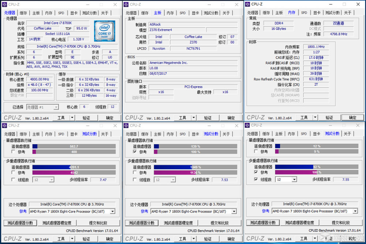Click CPU-Z title icon in benchmark window scoring 562.7

5,126
